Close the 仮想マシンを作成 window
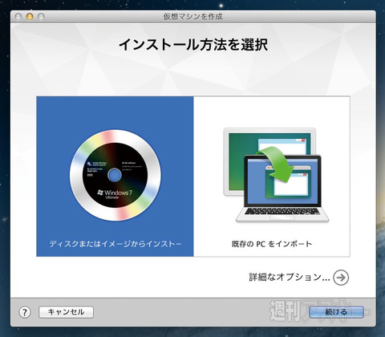Screen dimensions: 385x337 tap(18, 17)
